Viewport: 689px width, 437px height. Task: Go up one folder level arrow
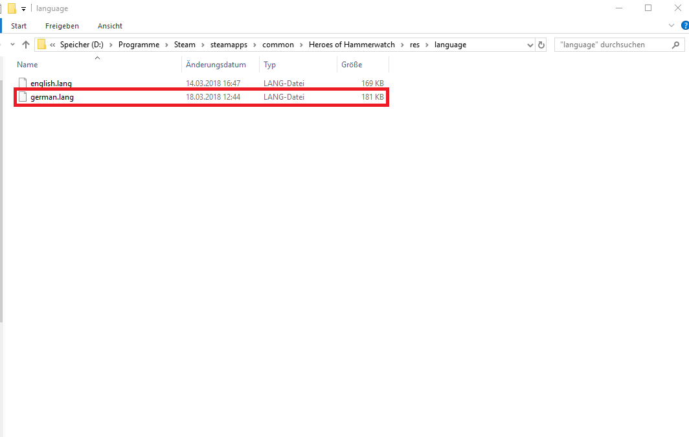tap(26, 45)
